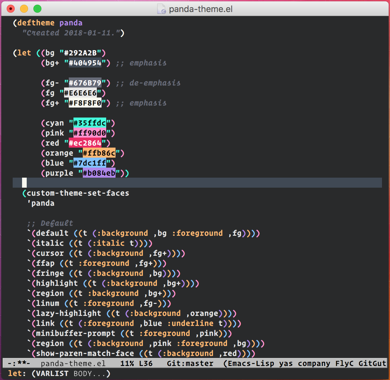Click the green zoom window button

point(37,9)
